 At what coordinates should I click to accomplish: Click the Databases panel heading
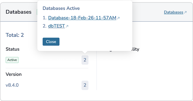tap(18, 12)
